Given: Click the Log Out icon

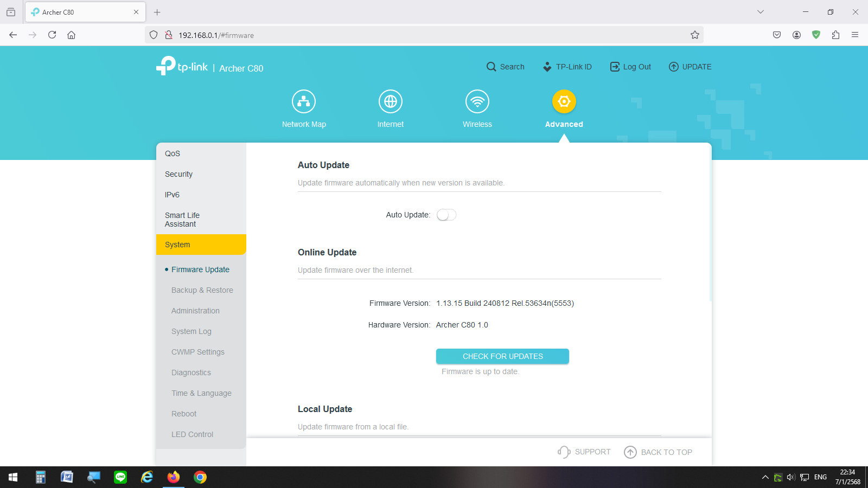Looking at the screenshot, I should (615, 67).
